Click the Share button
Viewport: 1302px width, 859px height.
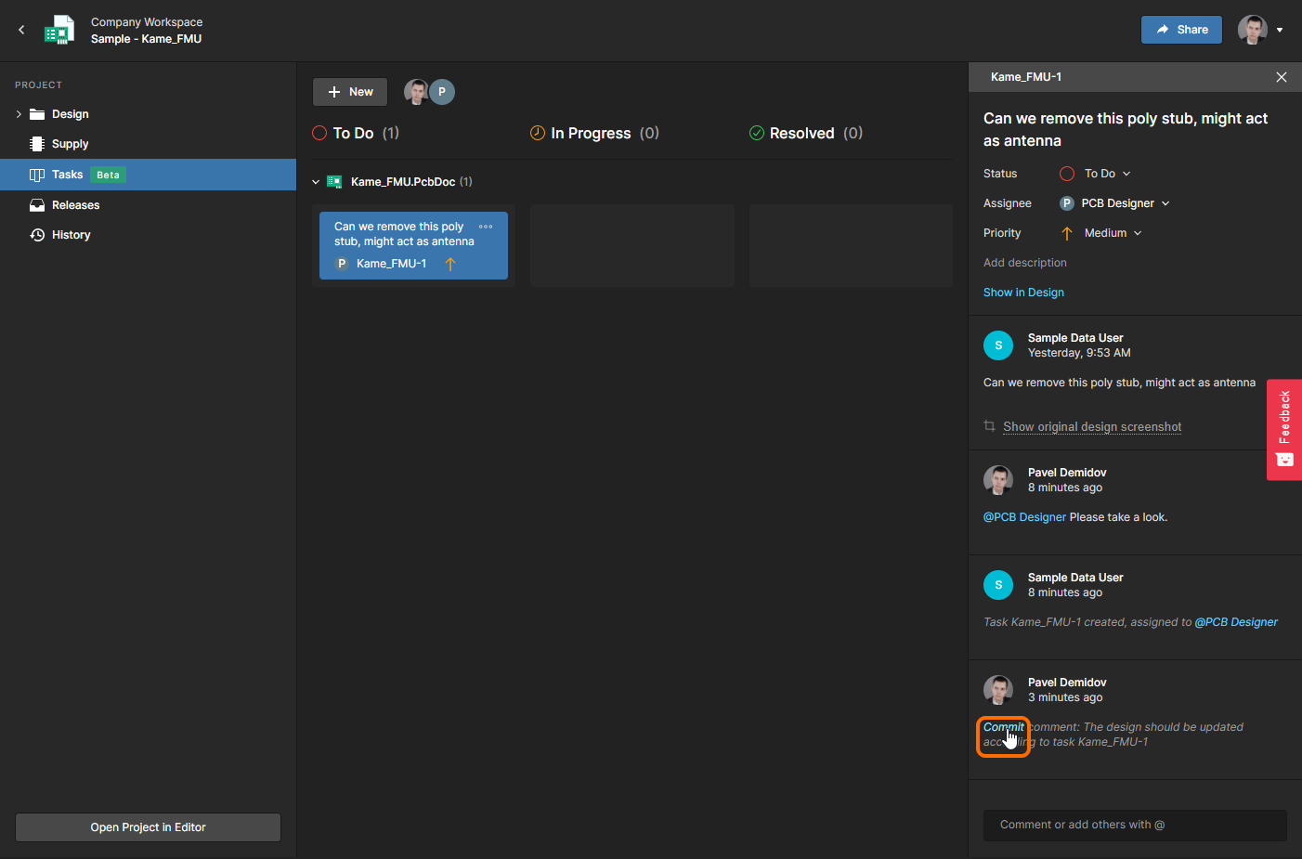pos(1181,30)
